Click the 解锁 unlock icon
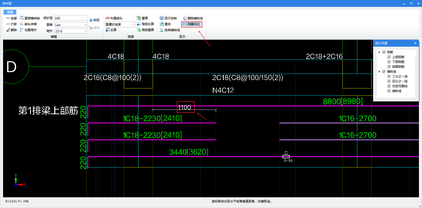 95,28
